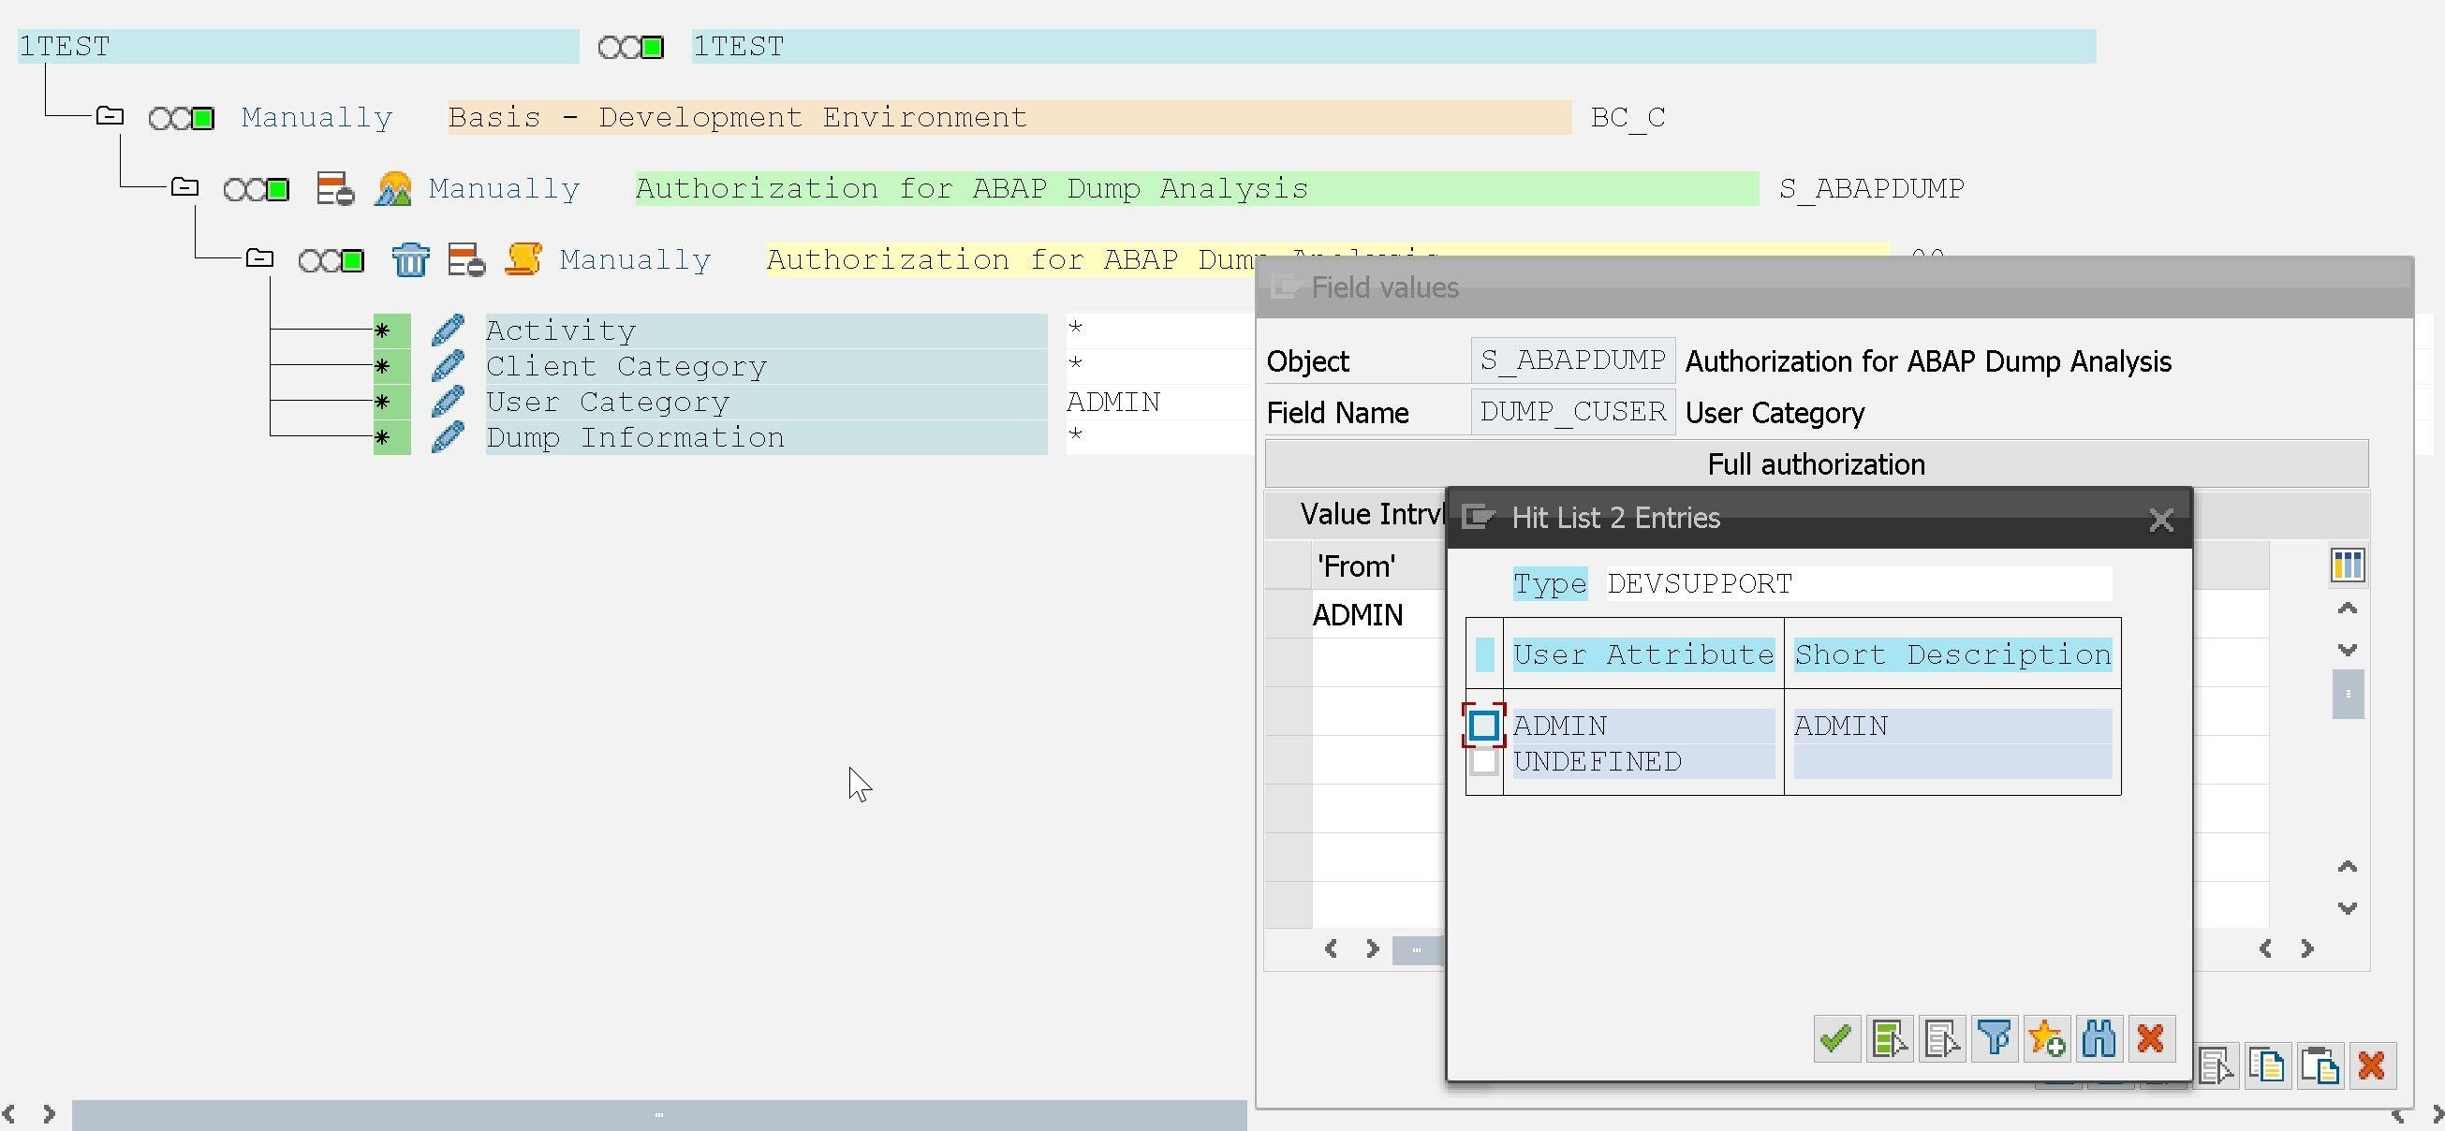Select Activity field row
This screenshot has height=1131, width=2445.
click(766, 330)
